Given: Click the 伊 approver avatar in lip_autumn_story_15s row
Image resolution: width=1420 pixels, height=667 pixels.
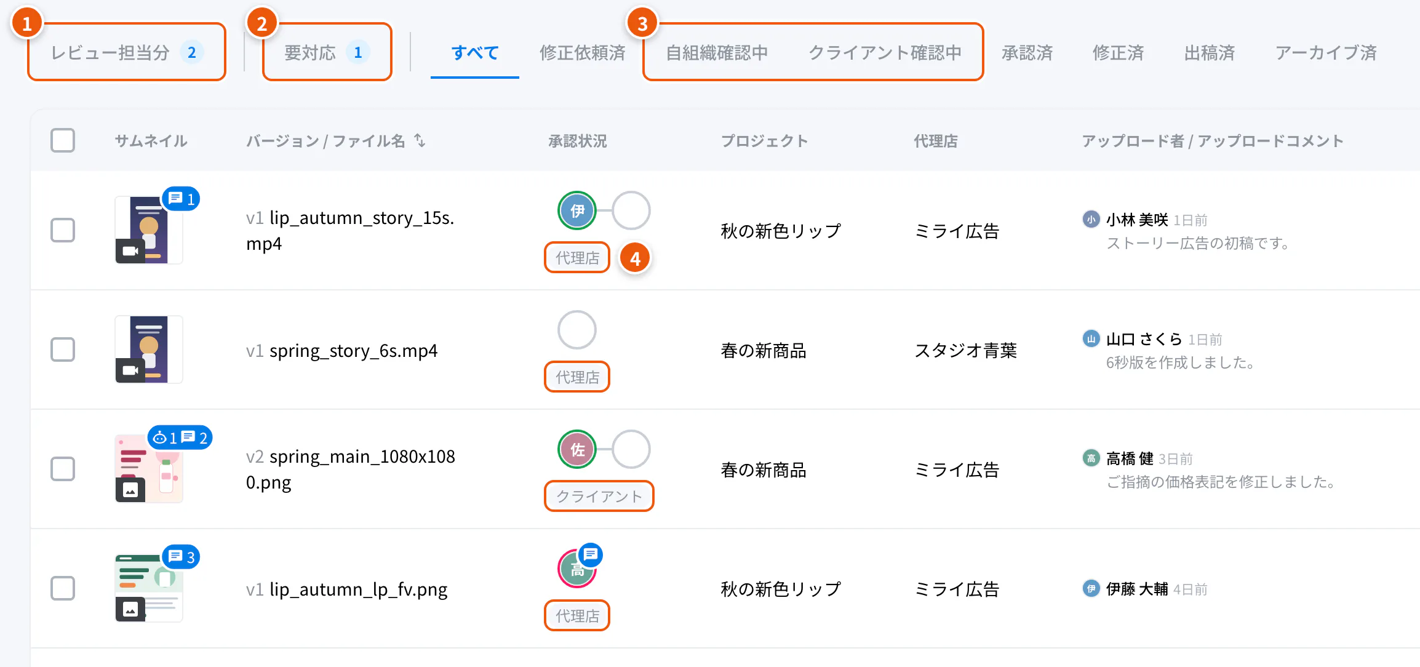Looking at the screenshot, I should click(x=576, y=210).
